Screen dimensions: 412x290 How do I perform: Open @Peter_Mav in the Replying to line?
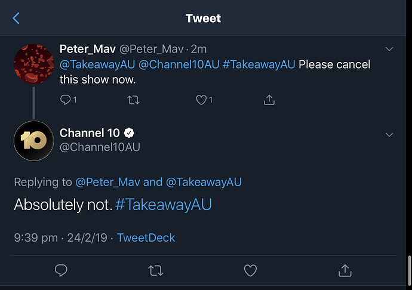pos(108,183)
